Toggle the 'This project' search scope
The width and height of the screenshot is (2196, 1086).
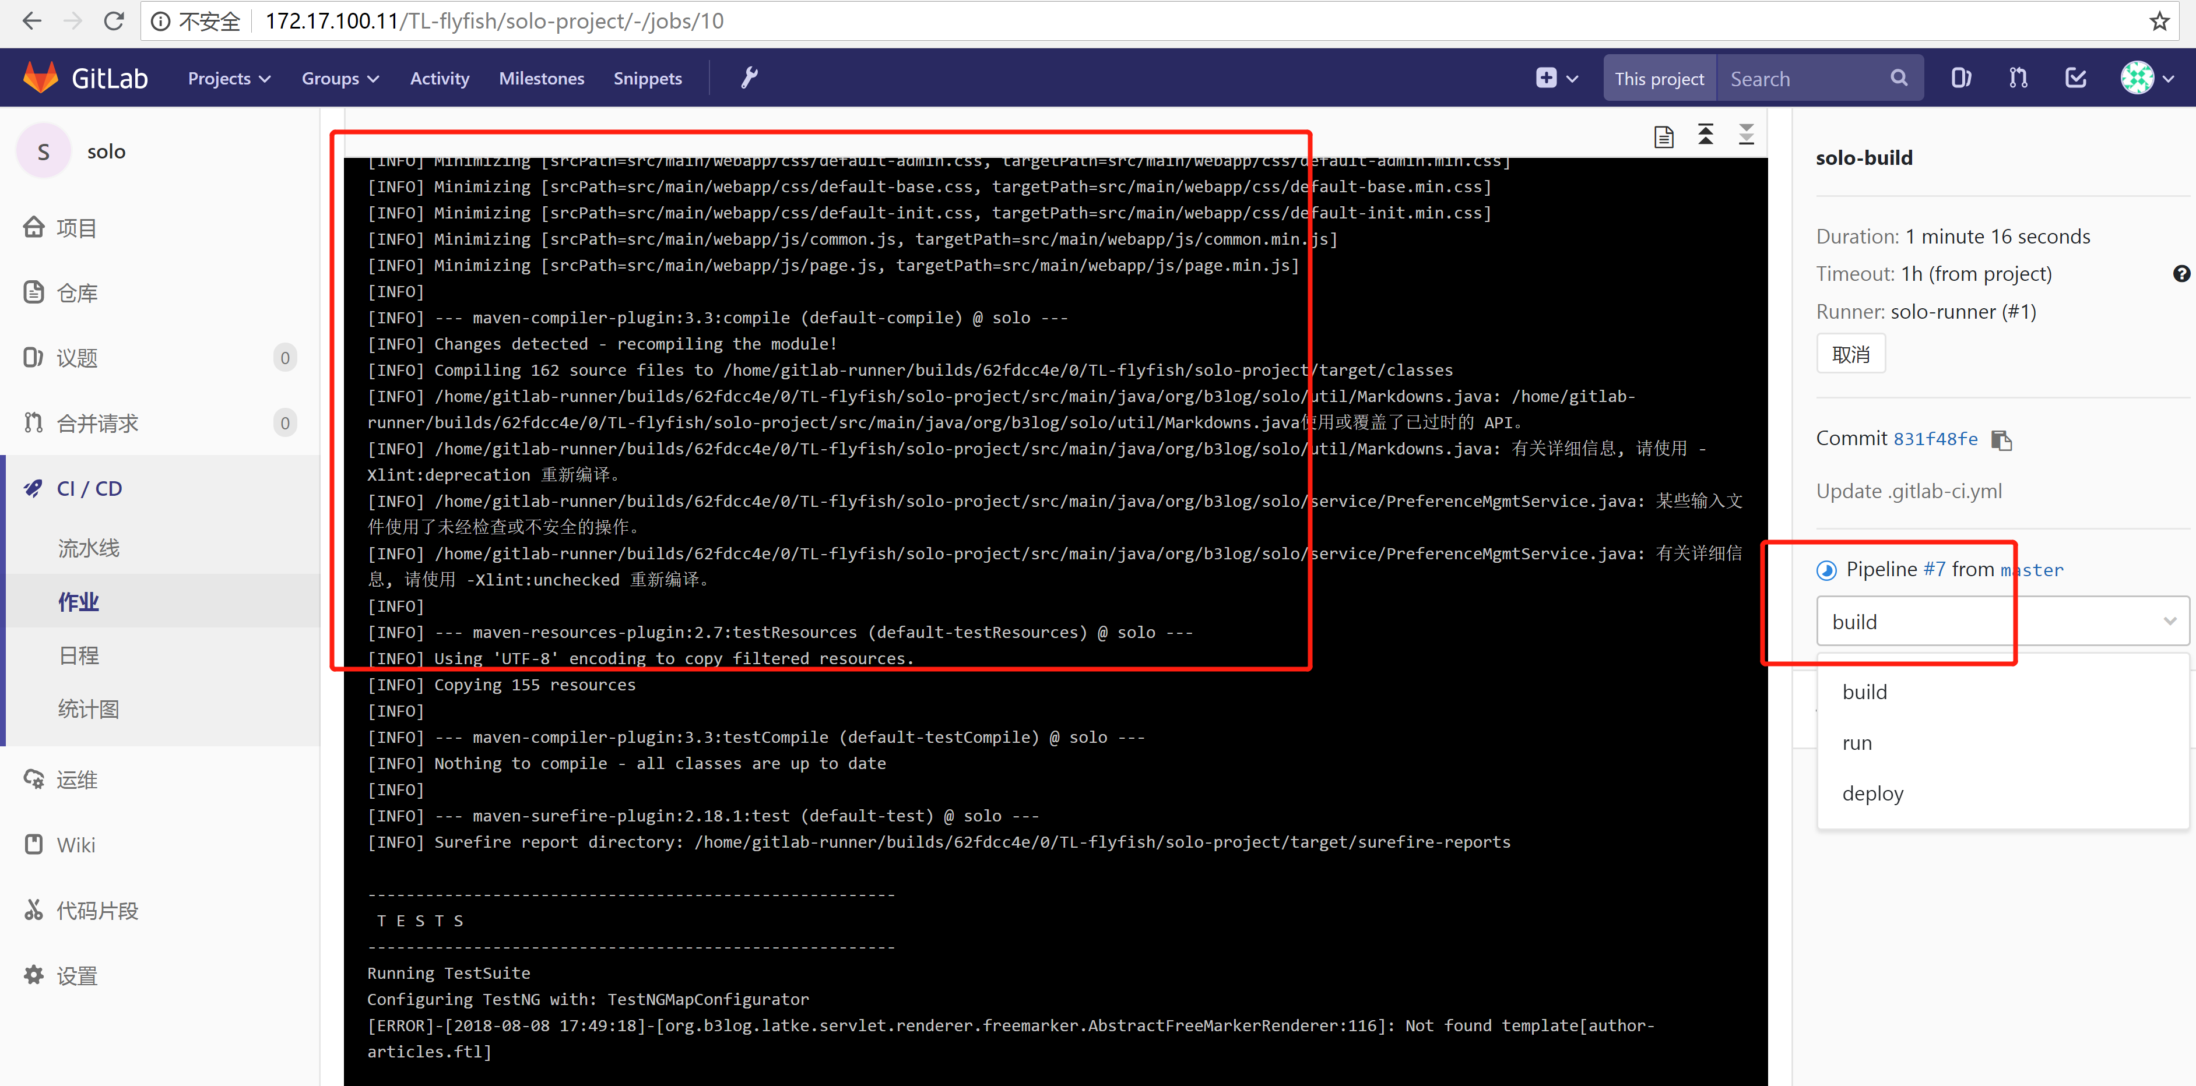click(x=1658, y=77)
